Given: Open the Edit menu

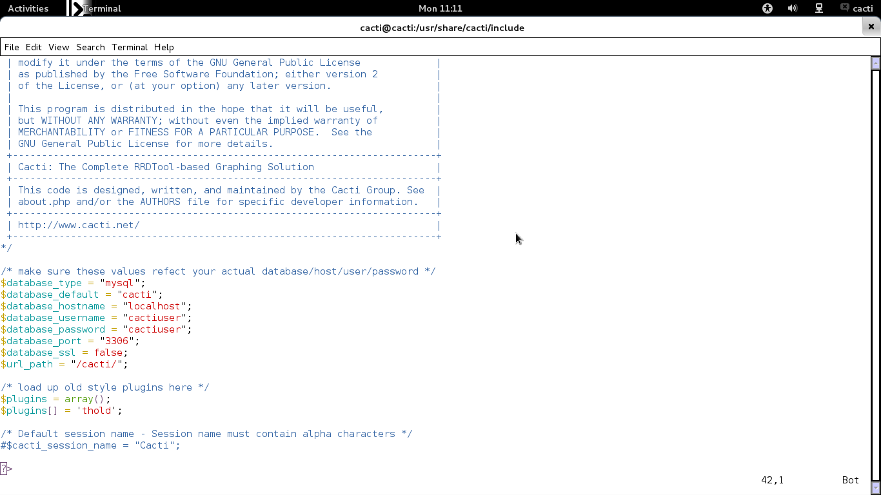Looking at the screenshot, I should click(34, 47).
